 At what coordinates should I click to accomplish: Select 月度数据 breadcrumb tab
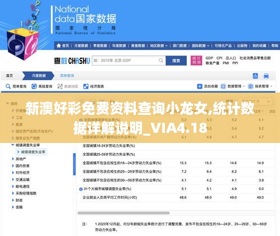39,76
